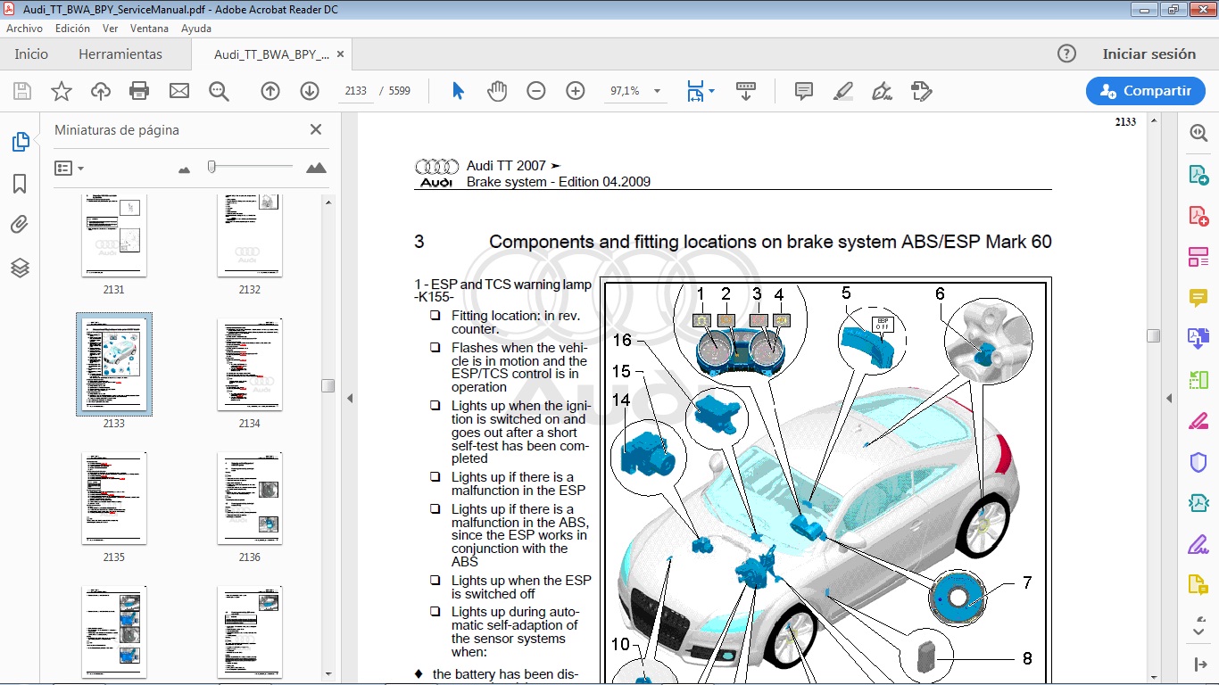Click document vertical scrollbar handle
The height and width of the screenshot is (685, 1219).
point(1153,335)
